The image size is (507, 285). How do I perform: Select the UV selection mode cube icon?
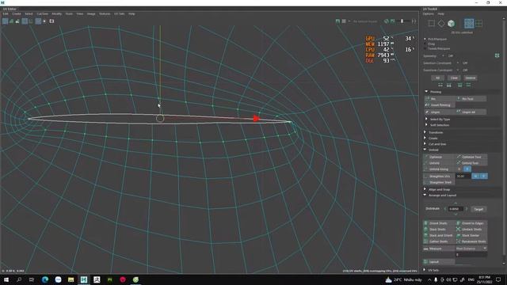pyautogui.click(x=451, y=23)
